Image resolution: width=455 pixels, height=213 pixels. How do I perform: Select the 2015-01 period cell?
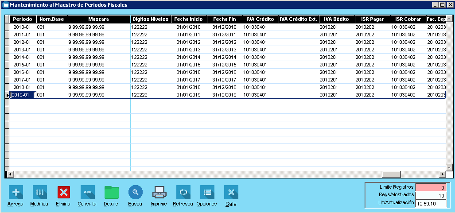22,65
